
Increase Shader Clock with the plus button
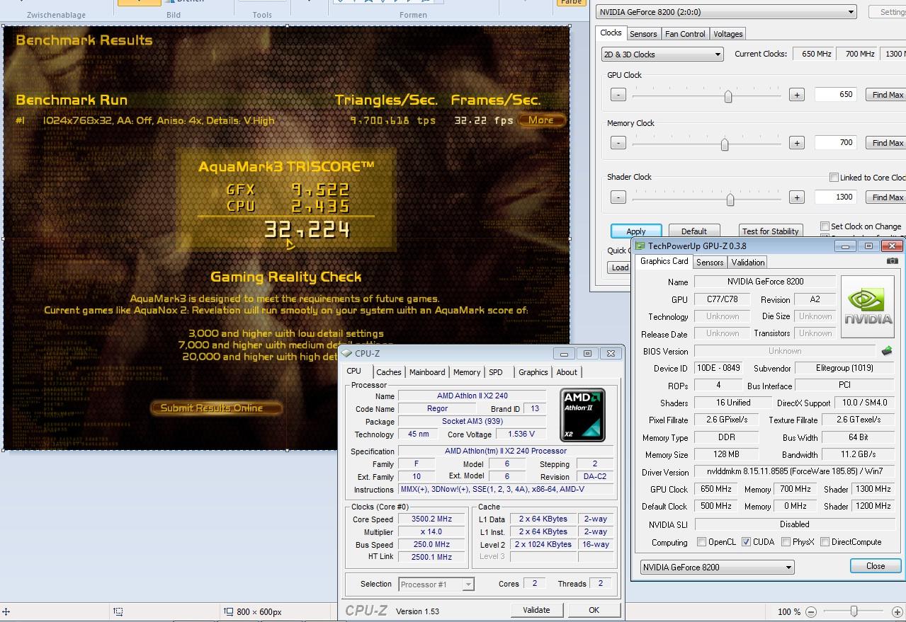tap(797, 197)
